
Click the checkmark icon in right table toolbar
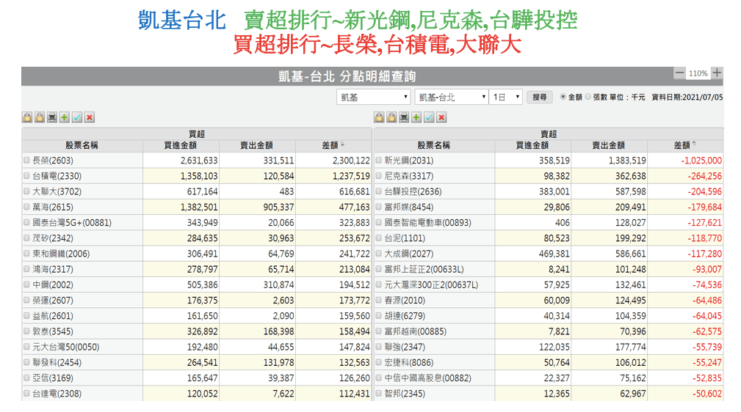click(429, 117)
